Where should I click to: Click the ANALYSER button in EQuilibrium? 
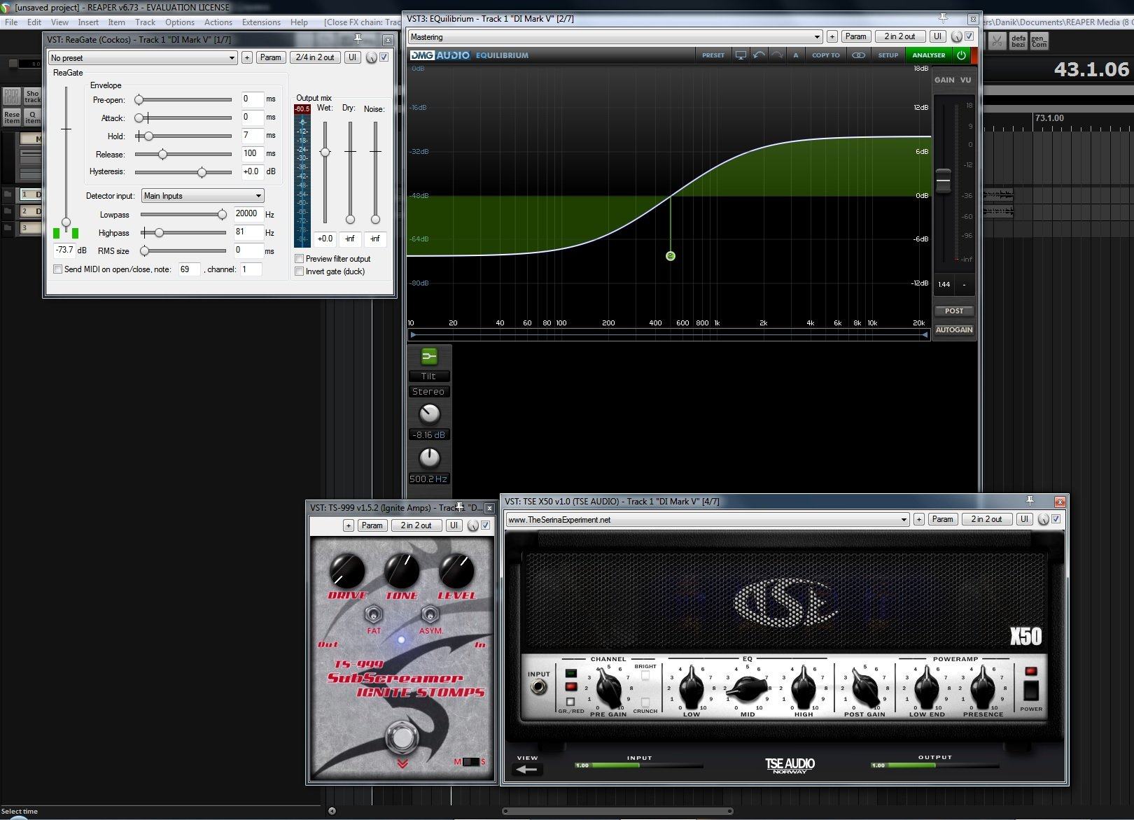point(928,55)
